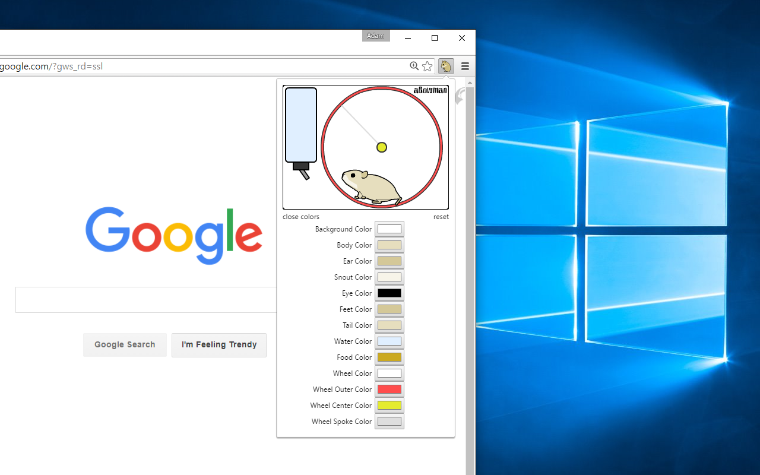The image size is (760, 475).
Task: Open the Food Color swatch
Action: 389,357
